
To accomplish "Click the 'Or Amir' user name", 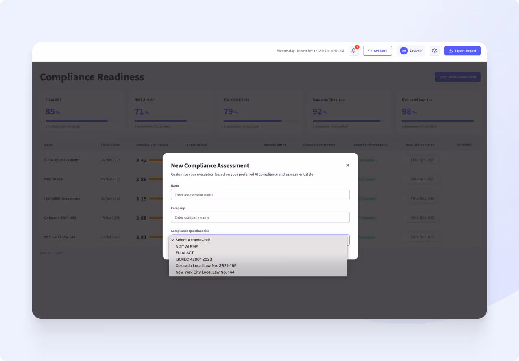I will (x=416, y=51).
